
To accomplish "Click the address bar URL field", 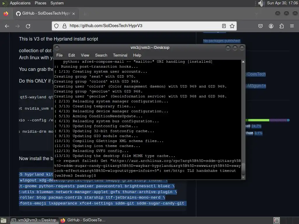I will point(144,26).
